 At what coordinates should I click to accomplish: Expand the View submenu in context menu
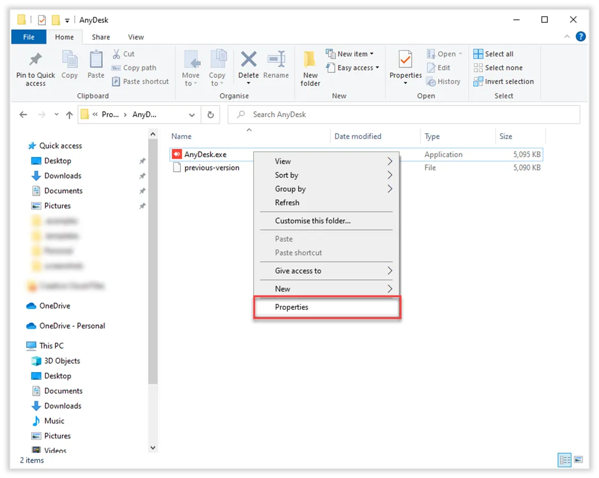click(326, 161)
